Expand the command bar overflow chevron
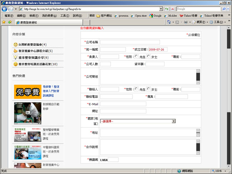 [229, 21]
